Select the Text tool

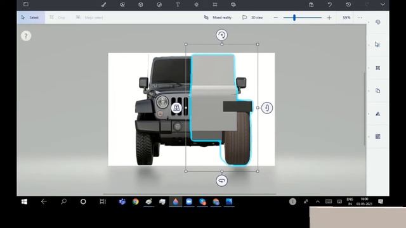coord(178,4)
